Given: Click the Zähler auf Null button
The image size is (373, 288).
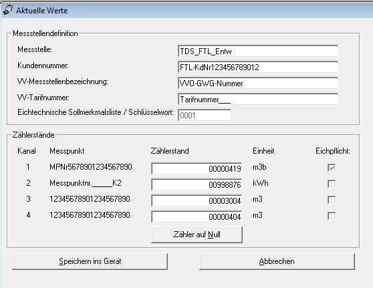Looking at the screenshot, I should tap(197, 235).
